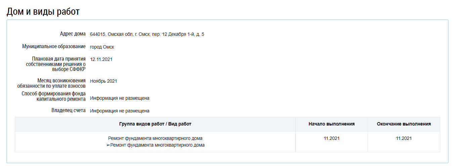
Task: Select the 'Ноябрь 2021' value
Action: [104, 81]
